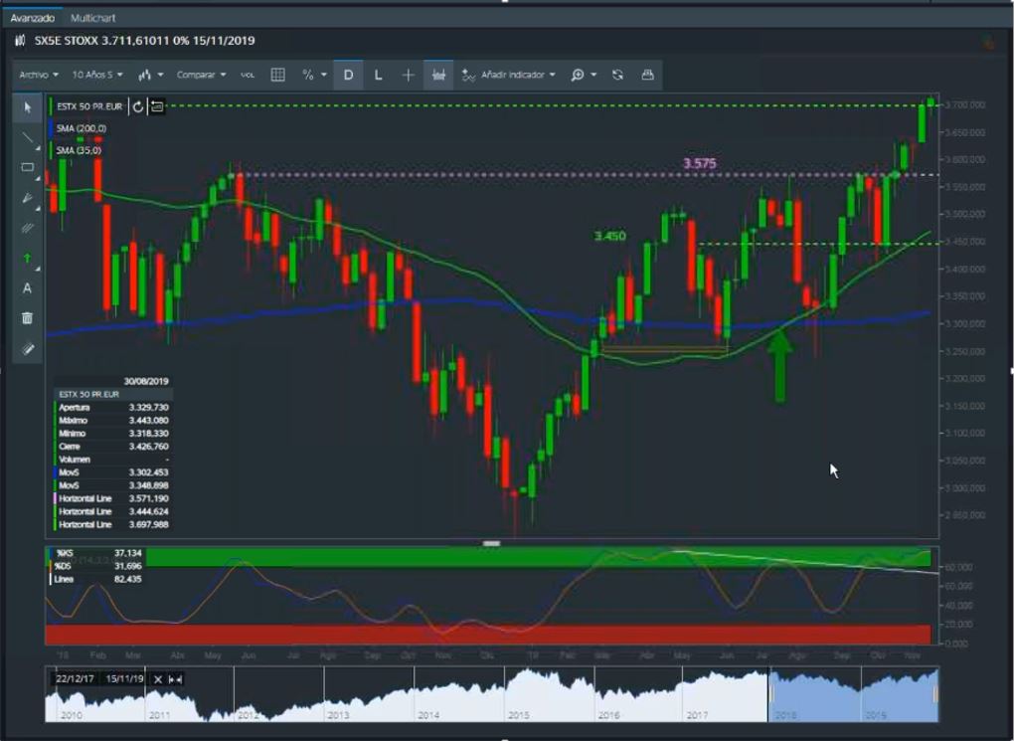Select the trend line drawing tool
This screenshot has width=1014, height=741.
(28, 136)
